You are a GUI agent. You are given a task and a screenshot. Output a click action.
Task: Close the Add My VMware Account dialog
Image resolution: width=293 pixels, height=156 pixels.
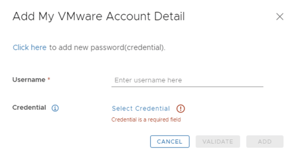point(280,17)
